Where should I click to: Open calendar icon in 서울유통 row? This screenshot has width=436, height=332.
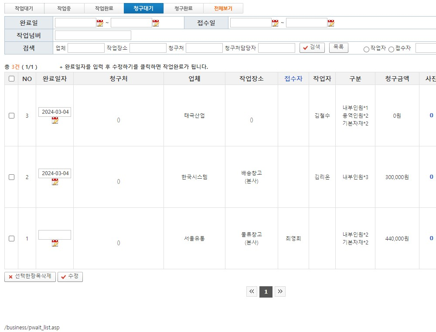pos(55,244)
